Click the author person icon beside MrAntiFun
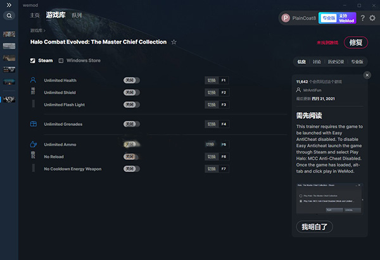 (x=298, y=90)
